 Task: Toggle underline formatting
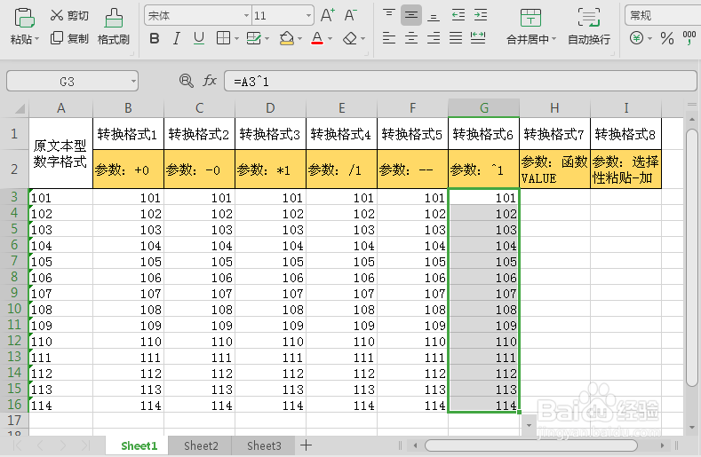pyautogui.click(x=199, y=38)
